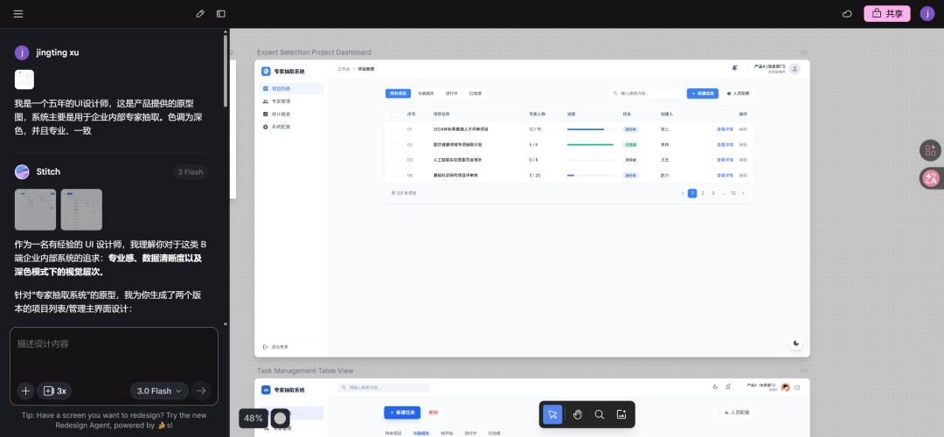This screenshot has height=437, width=944.
Task: Click the progress bar in row 01
Action: pos(590,129)
